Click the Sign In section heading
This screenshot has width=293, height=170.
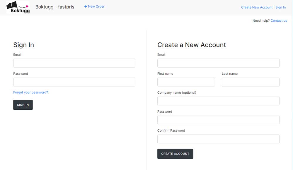coord(23,45)
